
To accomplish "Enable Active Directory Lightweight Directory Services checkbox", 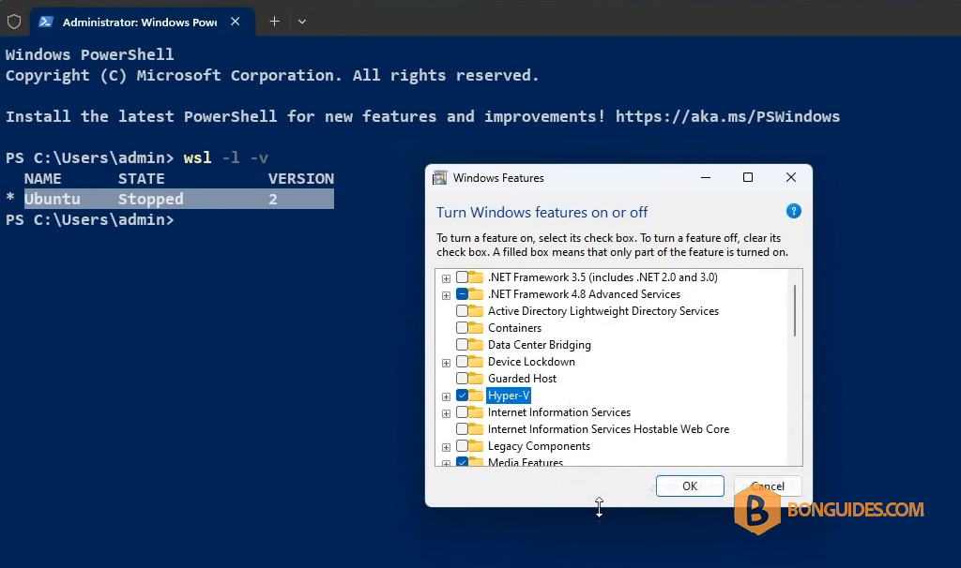I will 462,311.
